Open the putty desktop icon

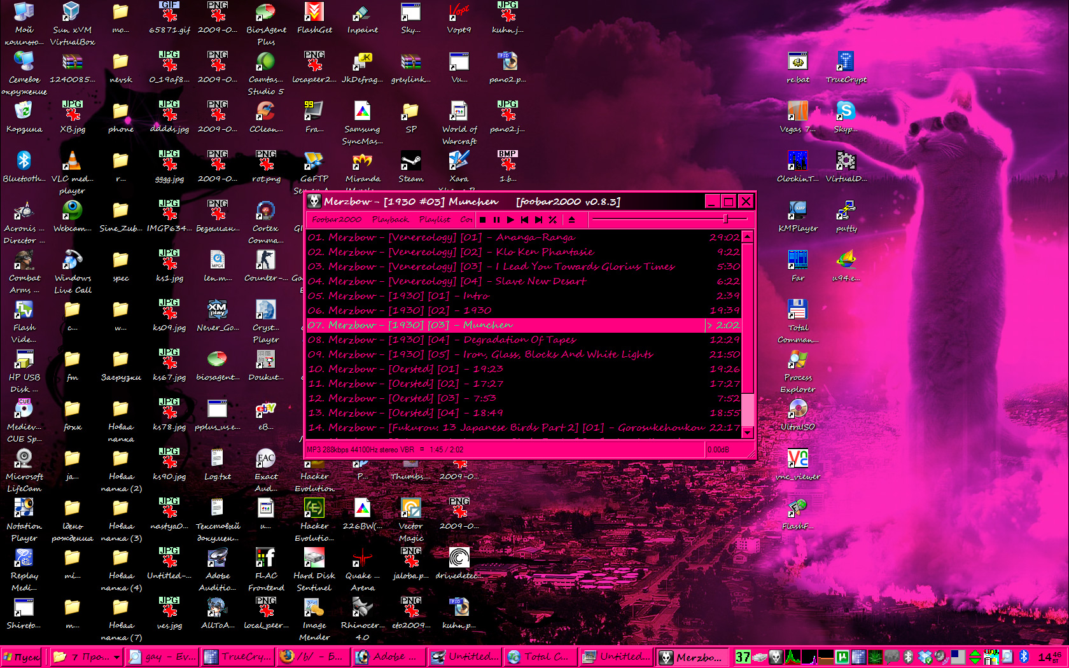(x=846, y=216)
